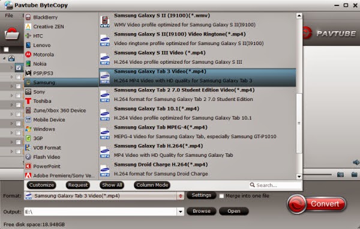Screen dimensions: 360x229
Task: Choose Samsung Galaxy S III Video profile
Action: tap(197, 57)
